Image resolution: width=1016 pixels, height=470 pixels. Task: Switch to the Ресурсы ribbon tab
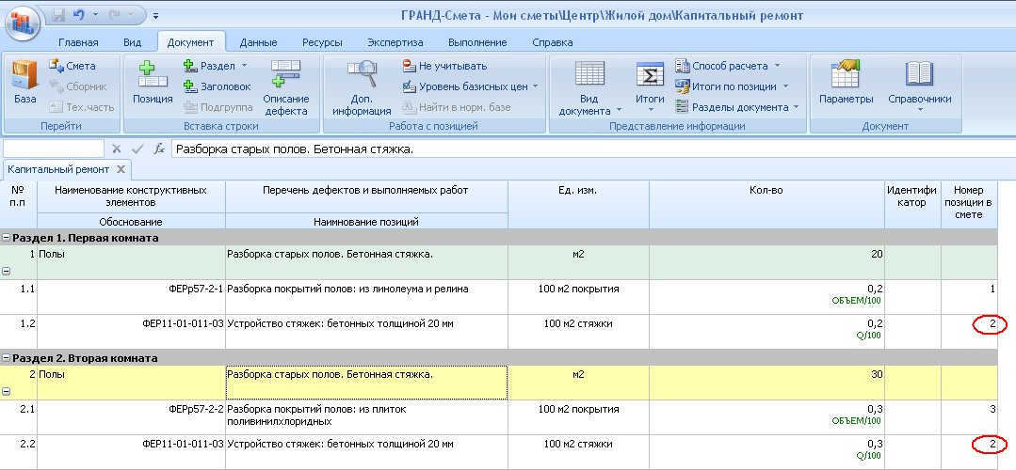[322, 42]
